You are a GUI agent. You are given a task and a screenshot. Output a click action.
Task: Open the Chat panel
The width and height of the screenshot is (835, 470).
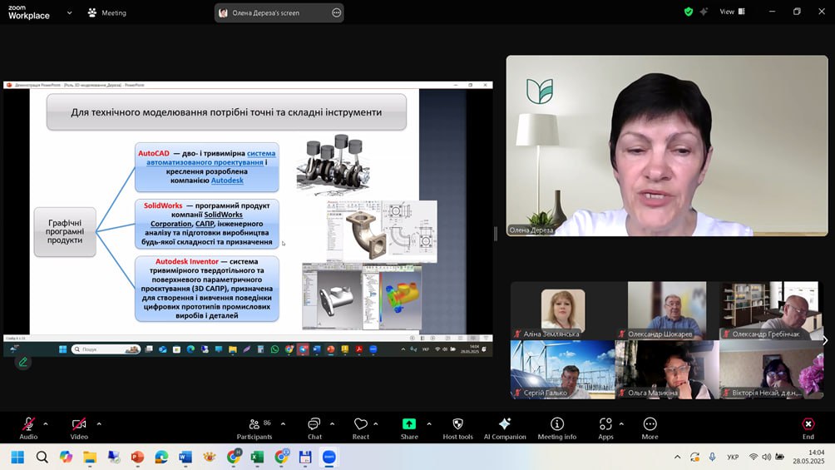(x=314, y=428)
